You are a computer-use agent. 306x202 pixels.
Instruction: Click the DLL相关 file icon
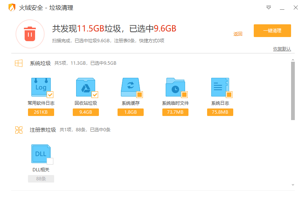41,154
